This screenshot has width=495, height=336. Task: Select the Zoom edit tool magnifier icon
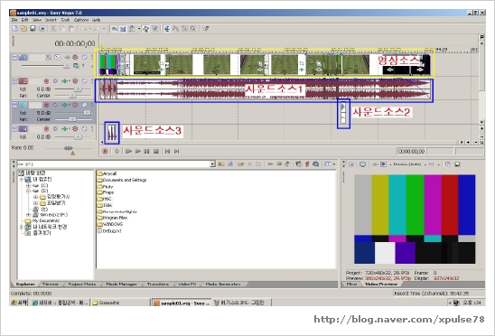[x=193, y=29]
